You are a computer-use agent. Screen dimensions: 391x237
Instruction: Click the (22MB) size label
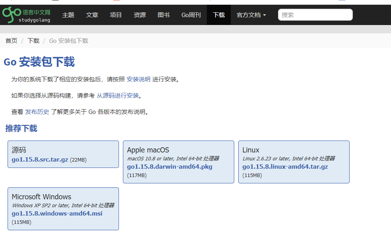coord(78,160)
